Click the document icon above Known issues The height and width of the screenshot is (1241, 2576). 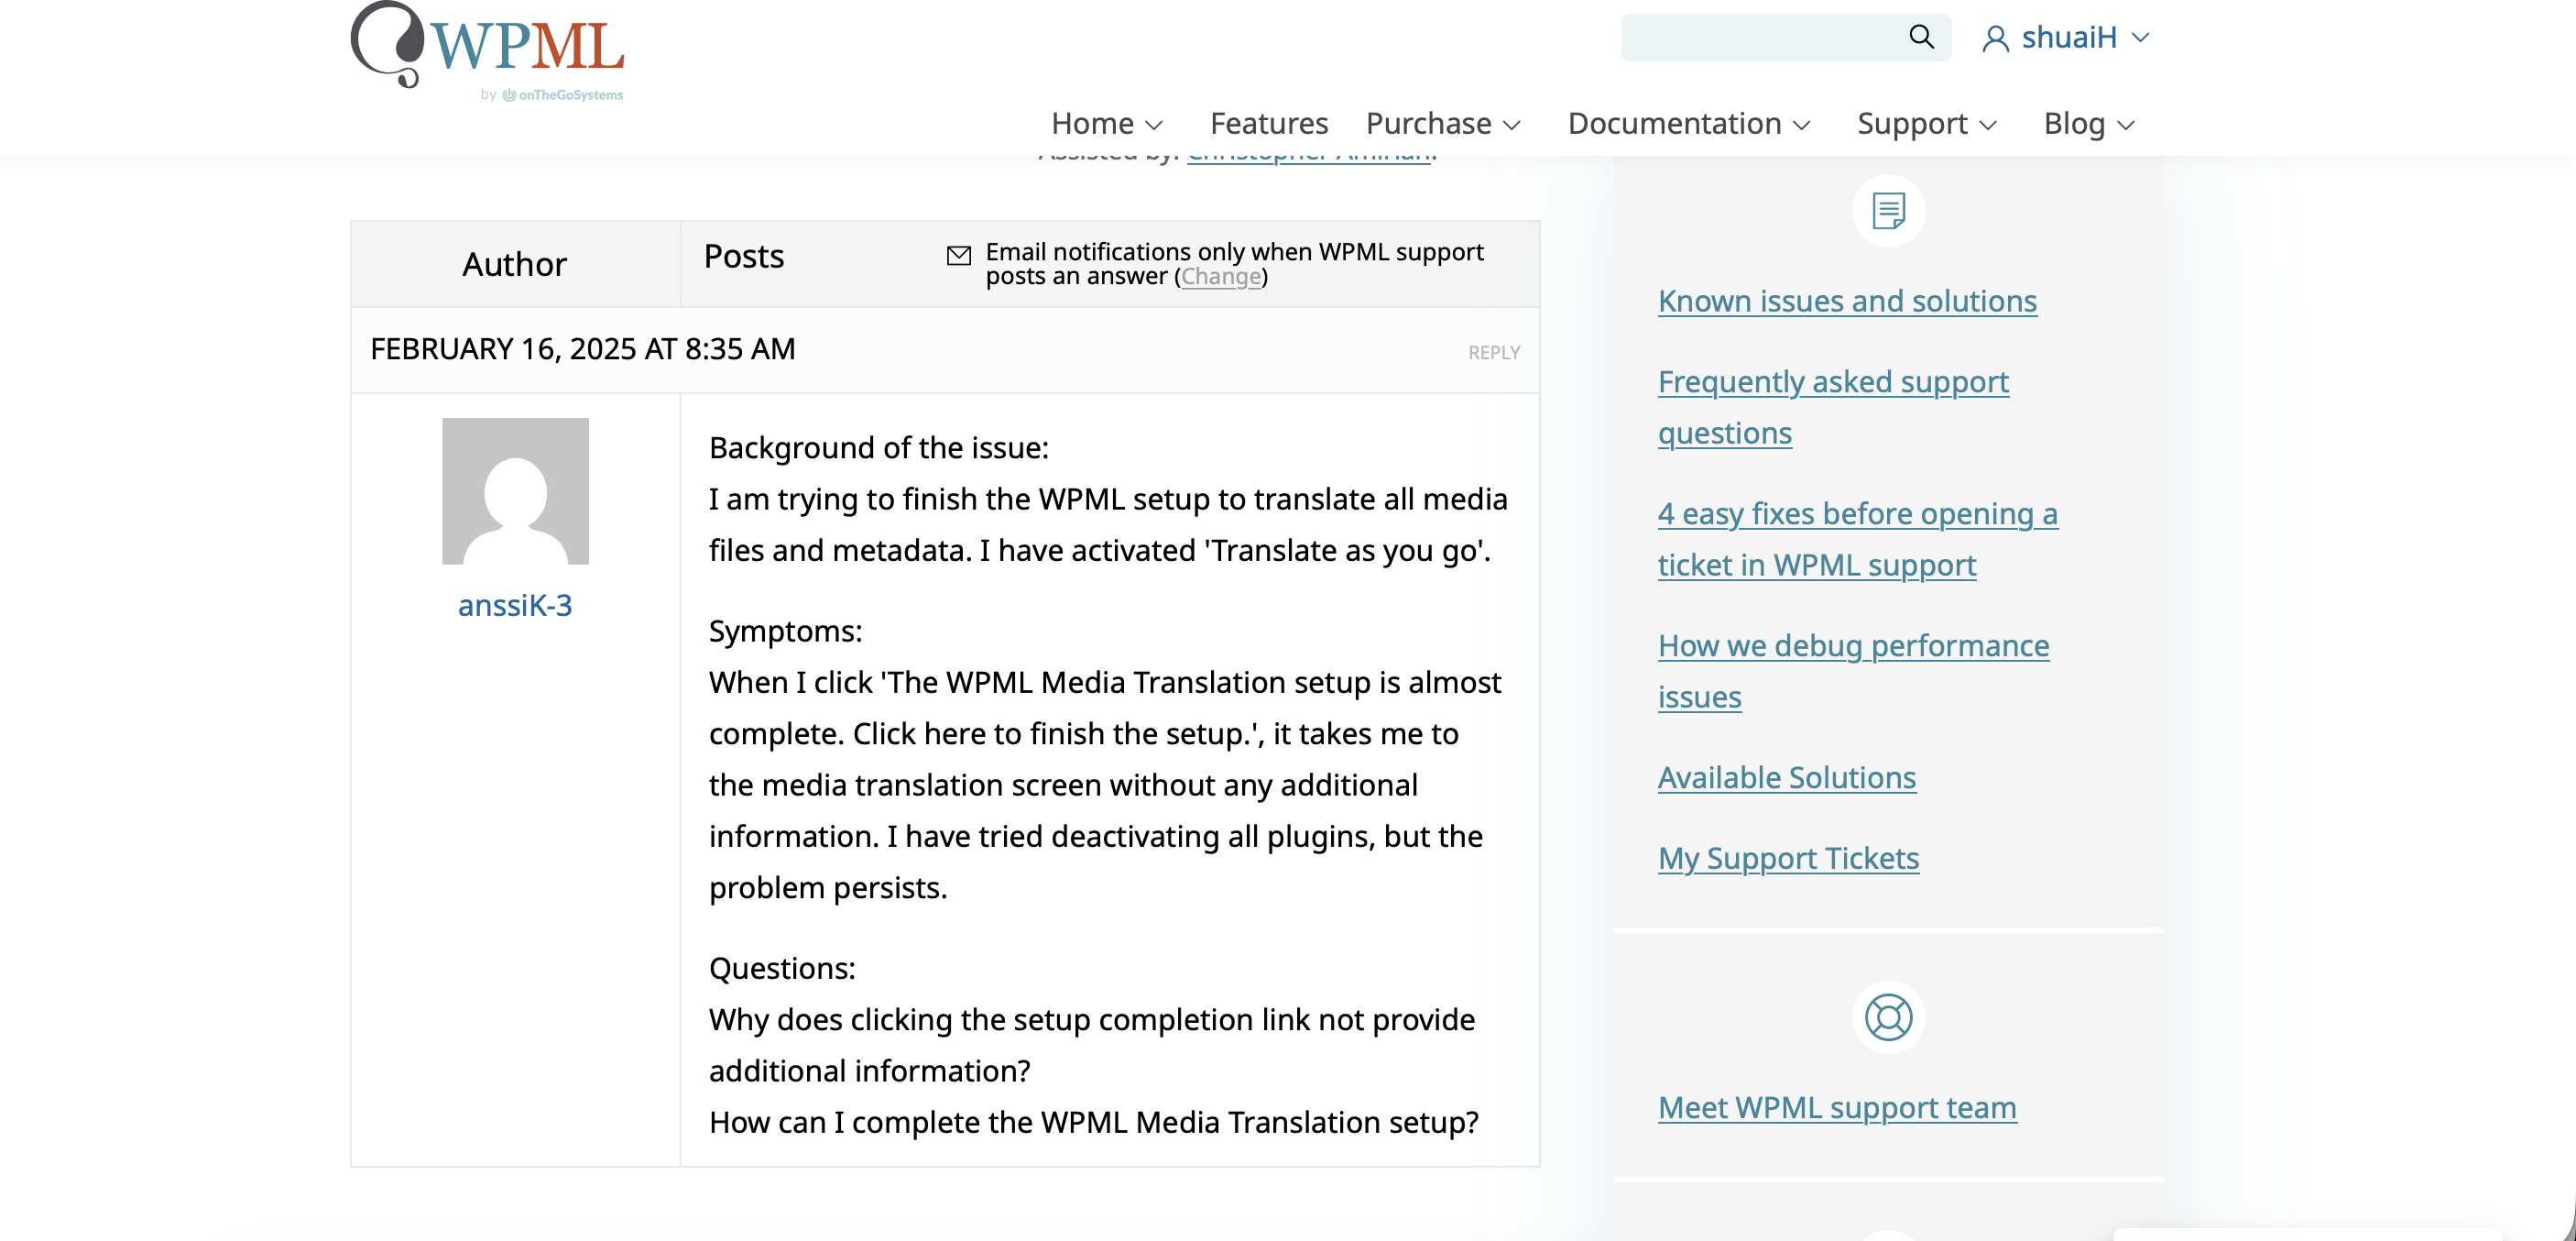(x=1888, y=211)
